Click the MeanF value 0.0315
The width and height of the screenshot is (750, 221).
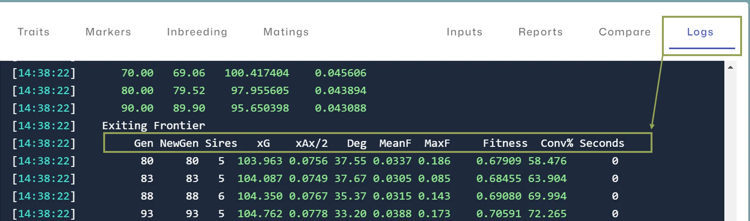click(392, 196)
